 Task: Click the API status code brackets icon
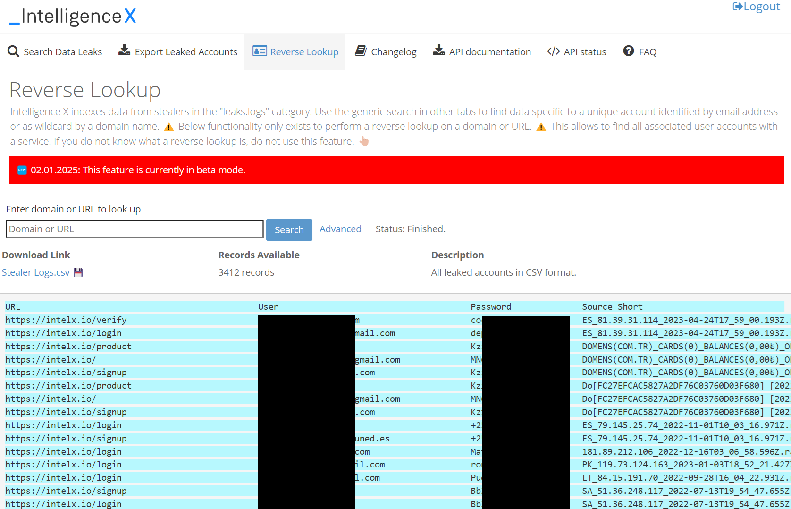click(553, 51)
